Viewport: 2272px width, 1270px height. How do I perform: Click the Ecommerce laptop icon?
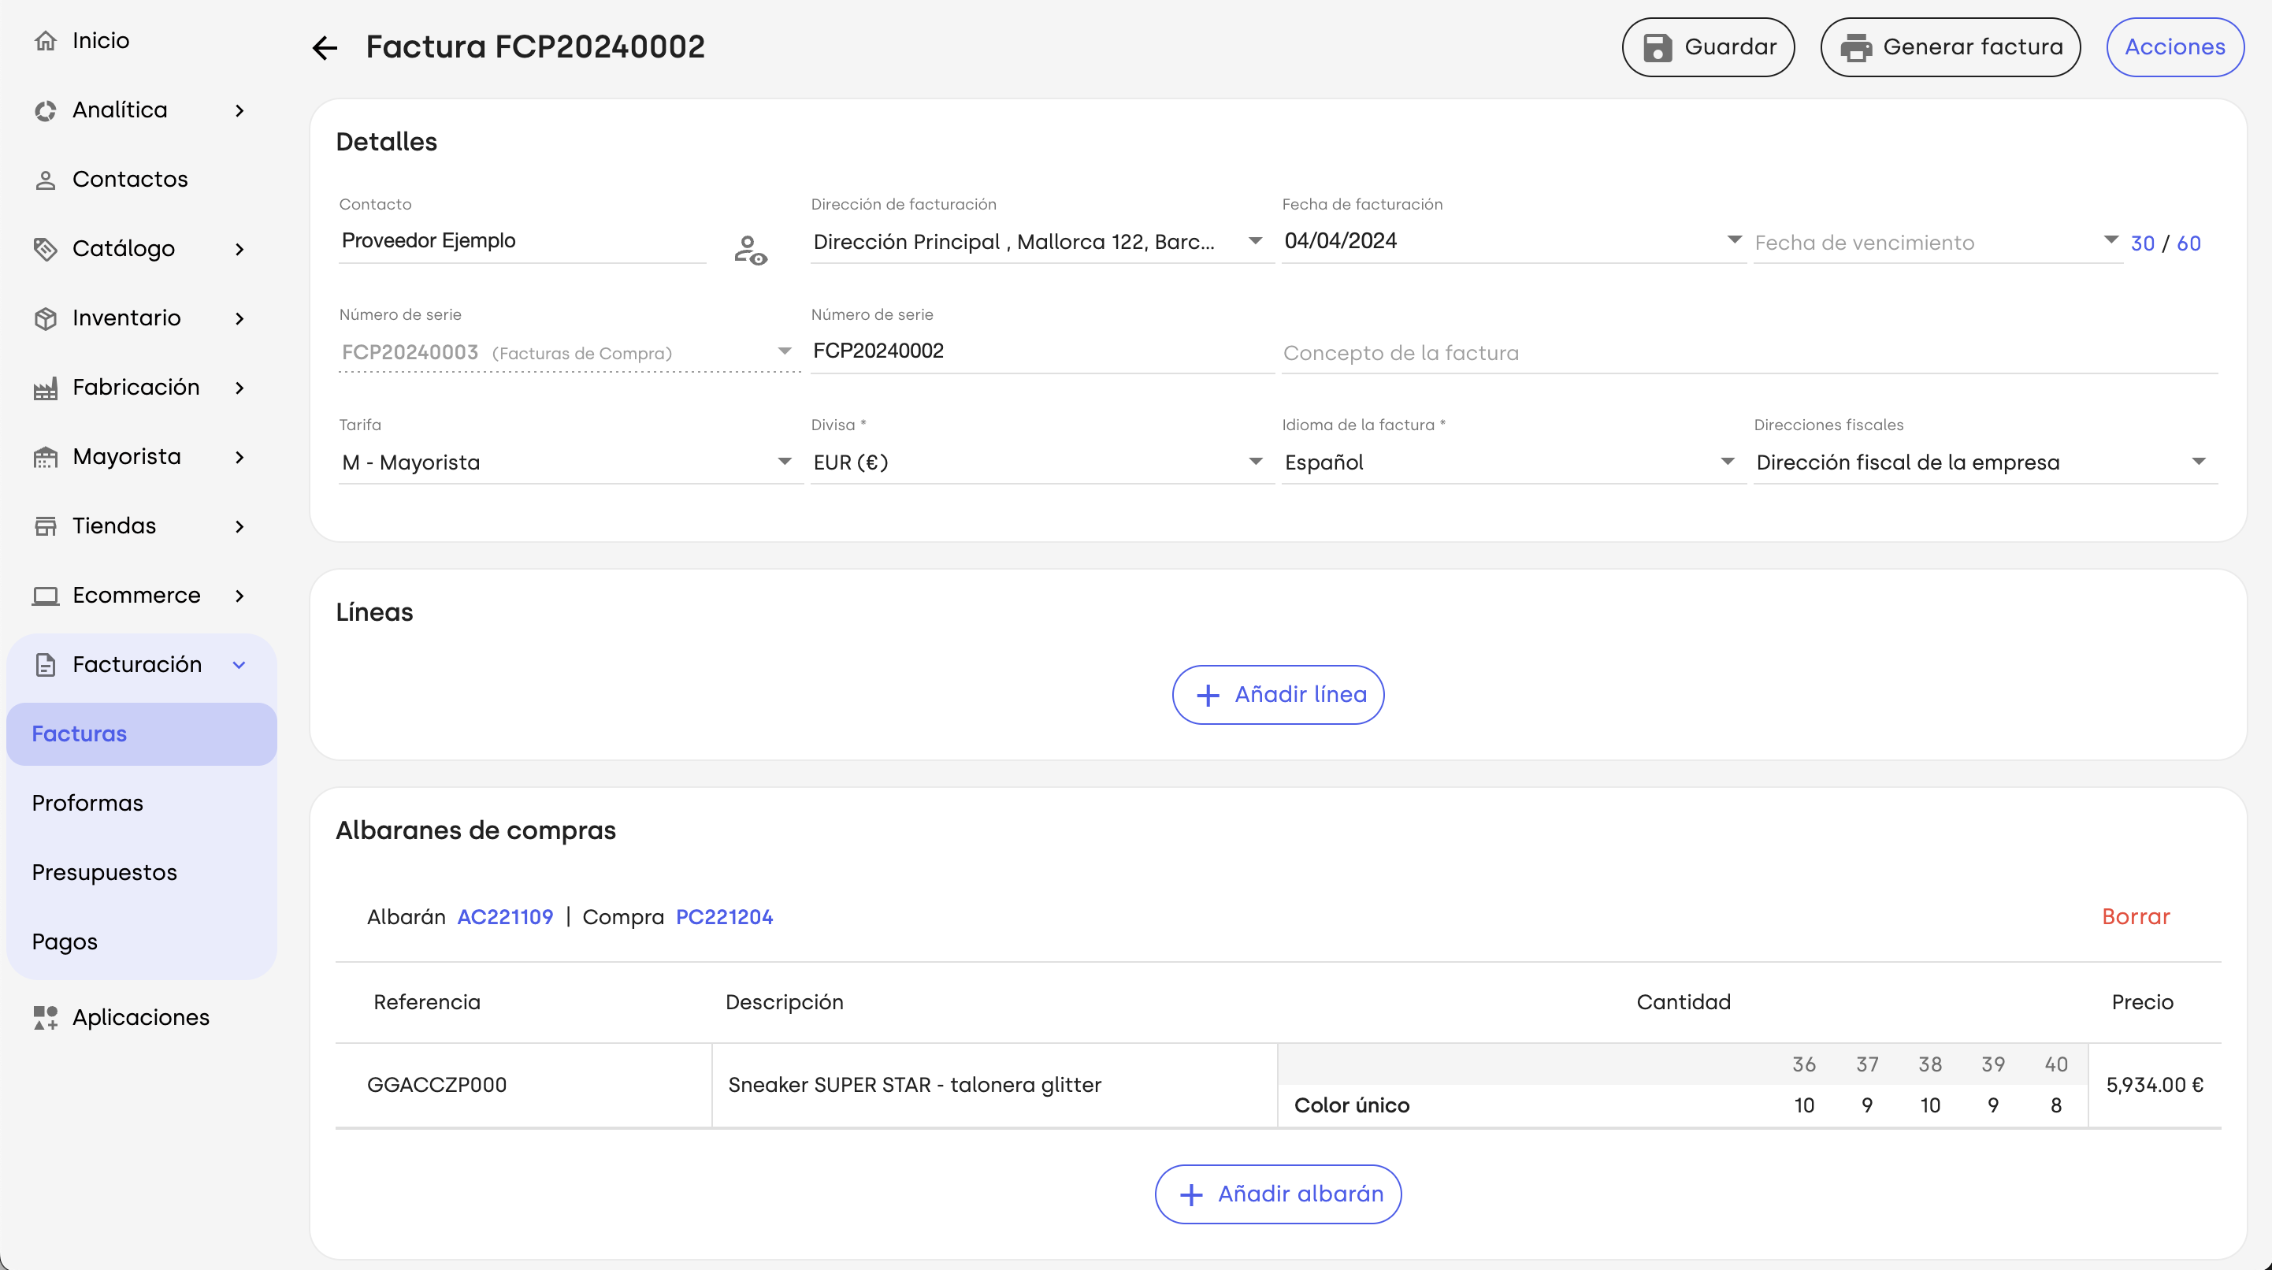point(45,596)
